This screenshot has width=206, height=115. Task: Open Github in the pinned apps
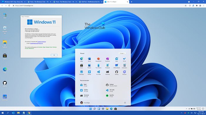pyautogui.click(x=117, y=73)
